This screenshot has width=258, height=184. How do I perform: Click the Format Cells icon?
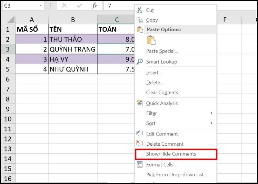[x=139, y=165]
